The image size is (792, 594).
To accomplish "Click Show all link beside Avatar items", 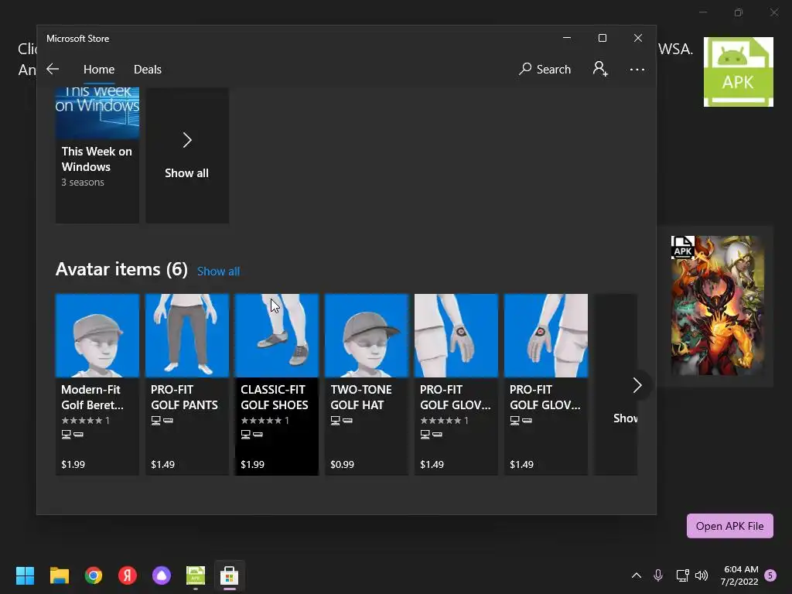I will [x=218, y=271].
